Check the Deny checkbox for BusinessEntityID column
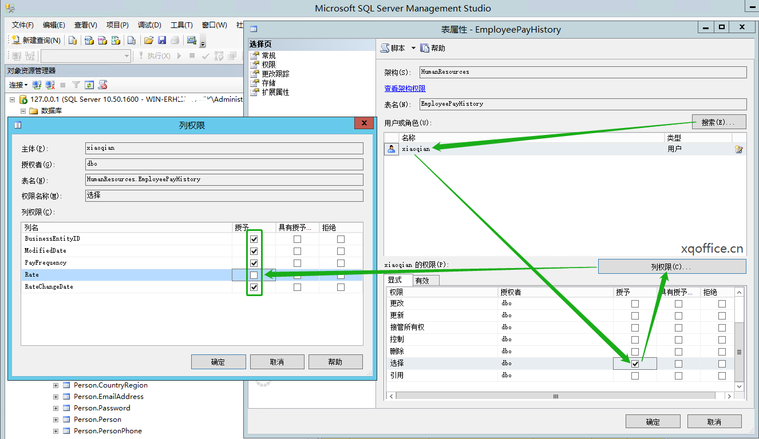This screenshot has width=759, height=439. pos(341,239)
